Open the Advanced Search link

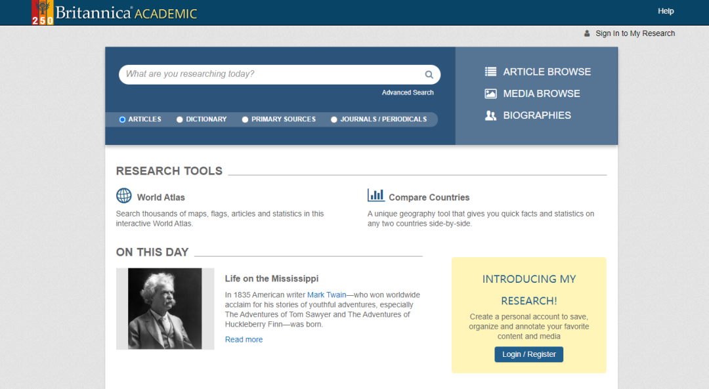click(408, 92)
